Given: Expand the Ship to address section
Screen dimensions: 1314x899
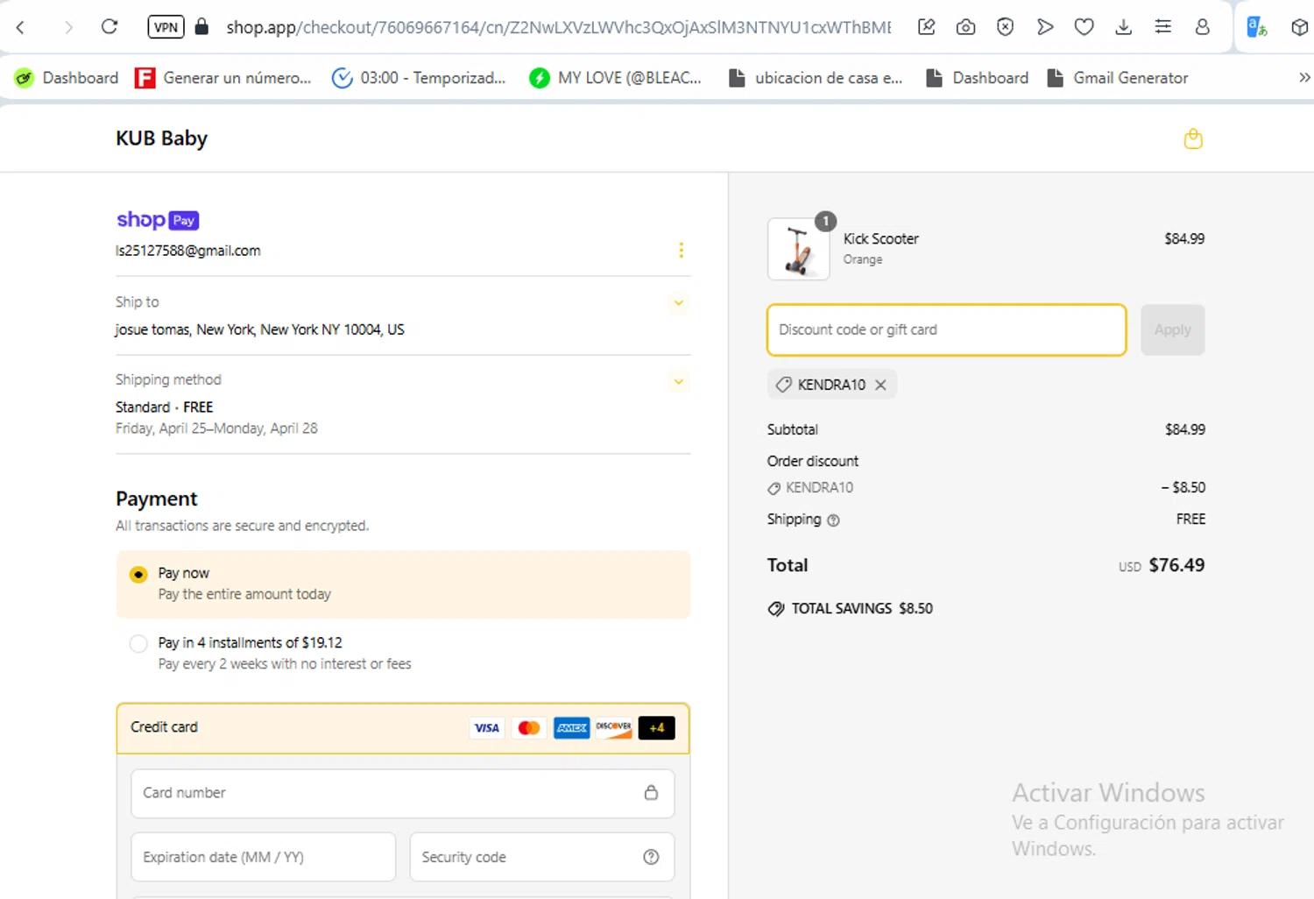Looking at the screenshot, I should coord(678,303).
